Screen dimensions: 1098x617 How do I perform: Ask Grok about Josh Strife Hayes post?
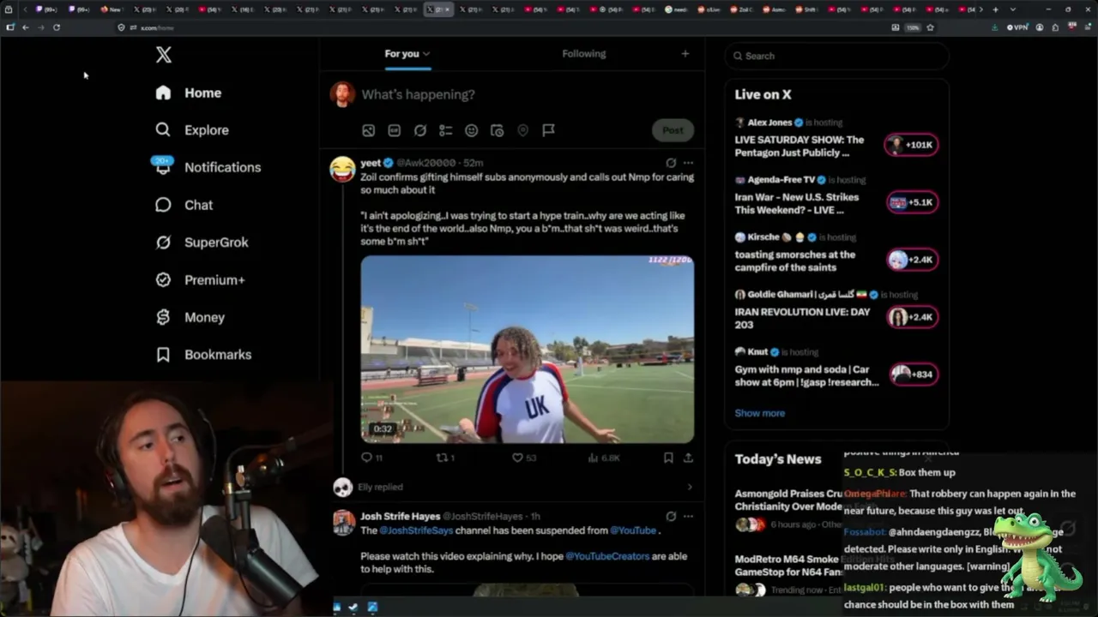pyautogui.click(x=671, y=517)
